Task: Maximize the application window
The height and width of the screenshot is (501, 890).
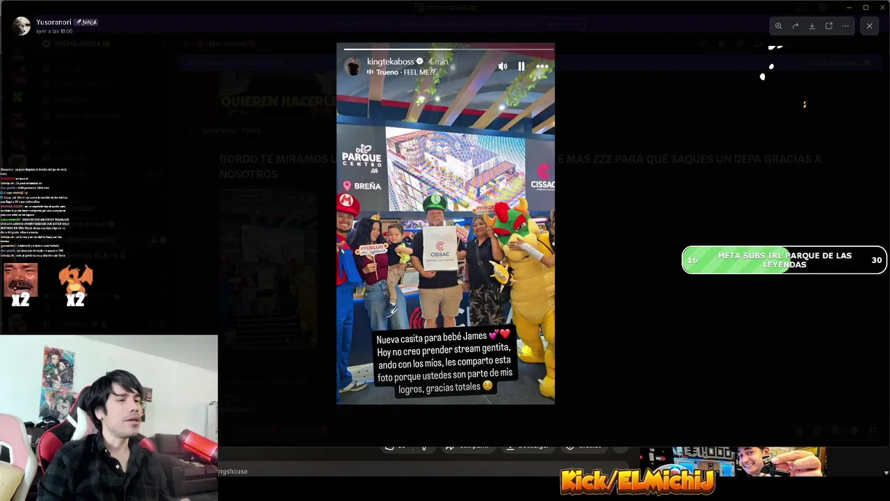Action: click(866, 7)
